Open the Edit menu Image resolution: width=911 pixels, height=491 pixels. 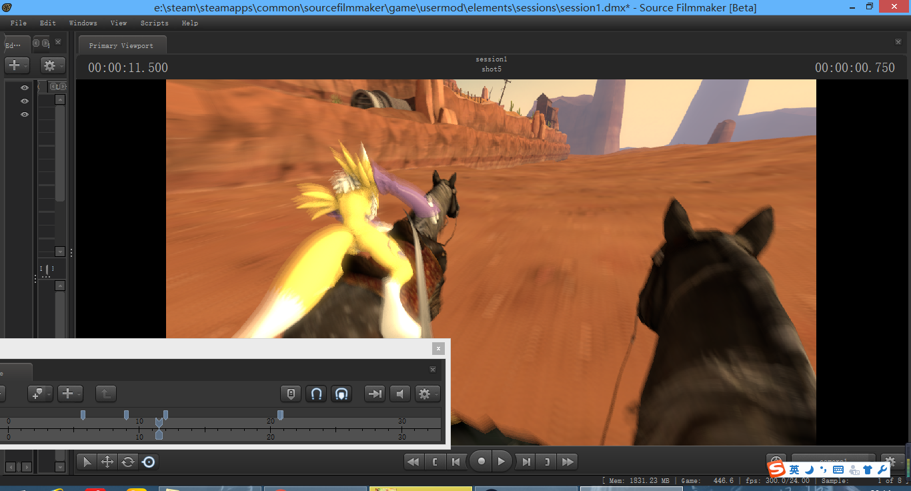coord(48,23)
